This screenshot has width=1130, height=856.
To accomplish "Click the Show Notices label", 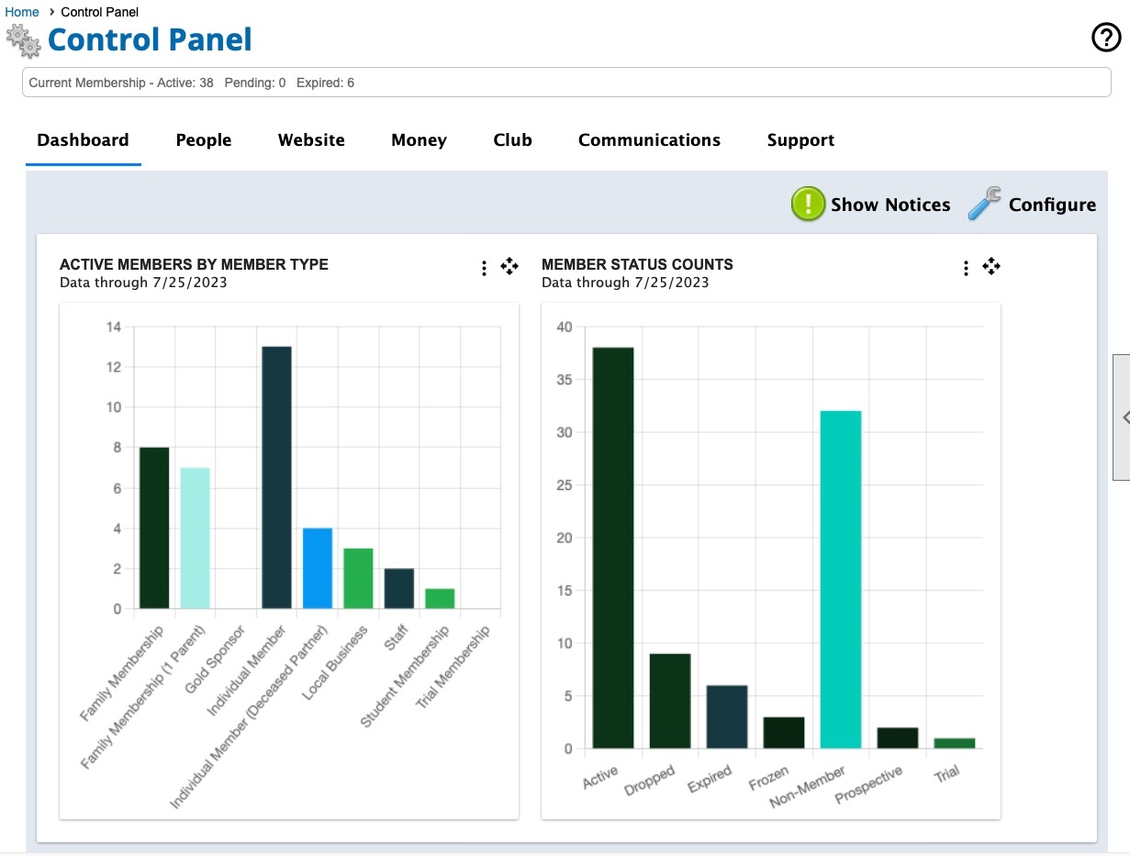I will (x=890, y=205).
